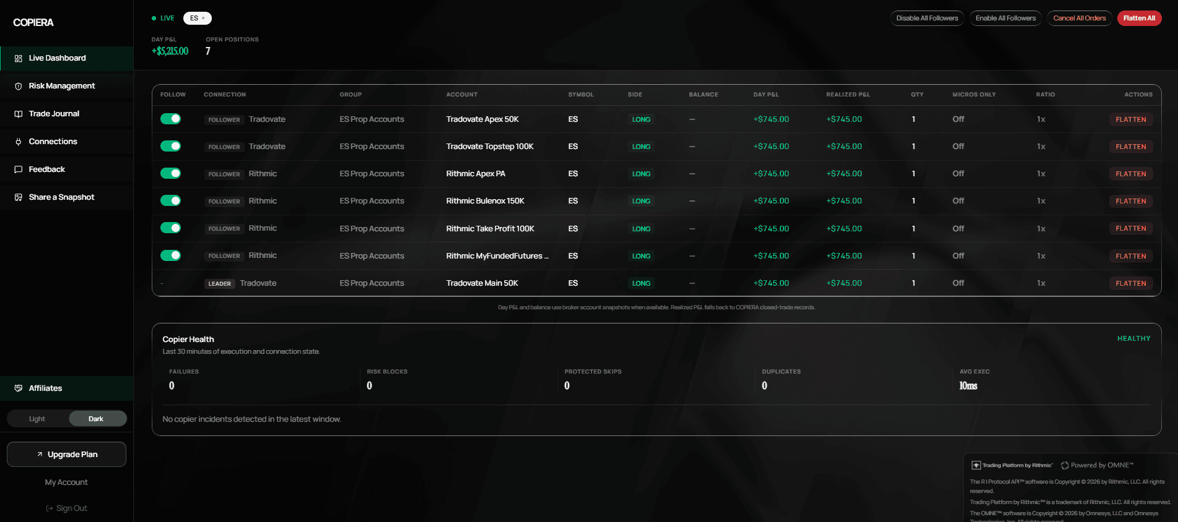
Task: Click the Rithmic trading platform logo icon
Action: (x=976, y=465)
